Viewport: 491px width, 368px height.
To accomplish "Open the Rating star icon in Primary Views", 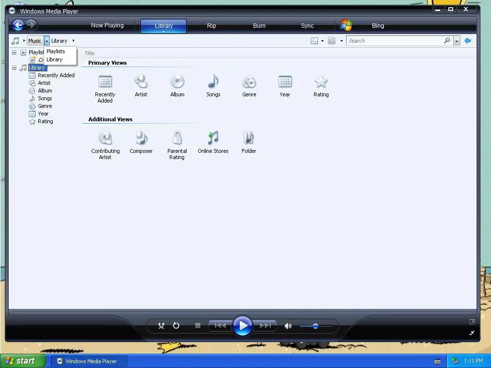I will [321, 81].
